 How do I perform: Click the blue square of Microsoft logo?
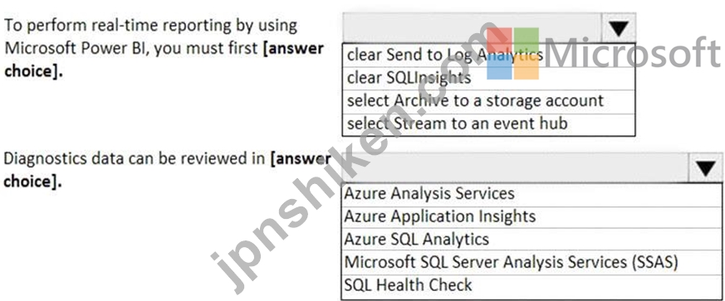499,67
